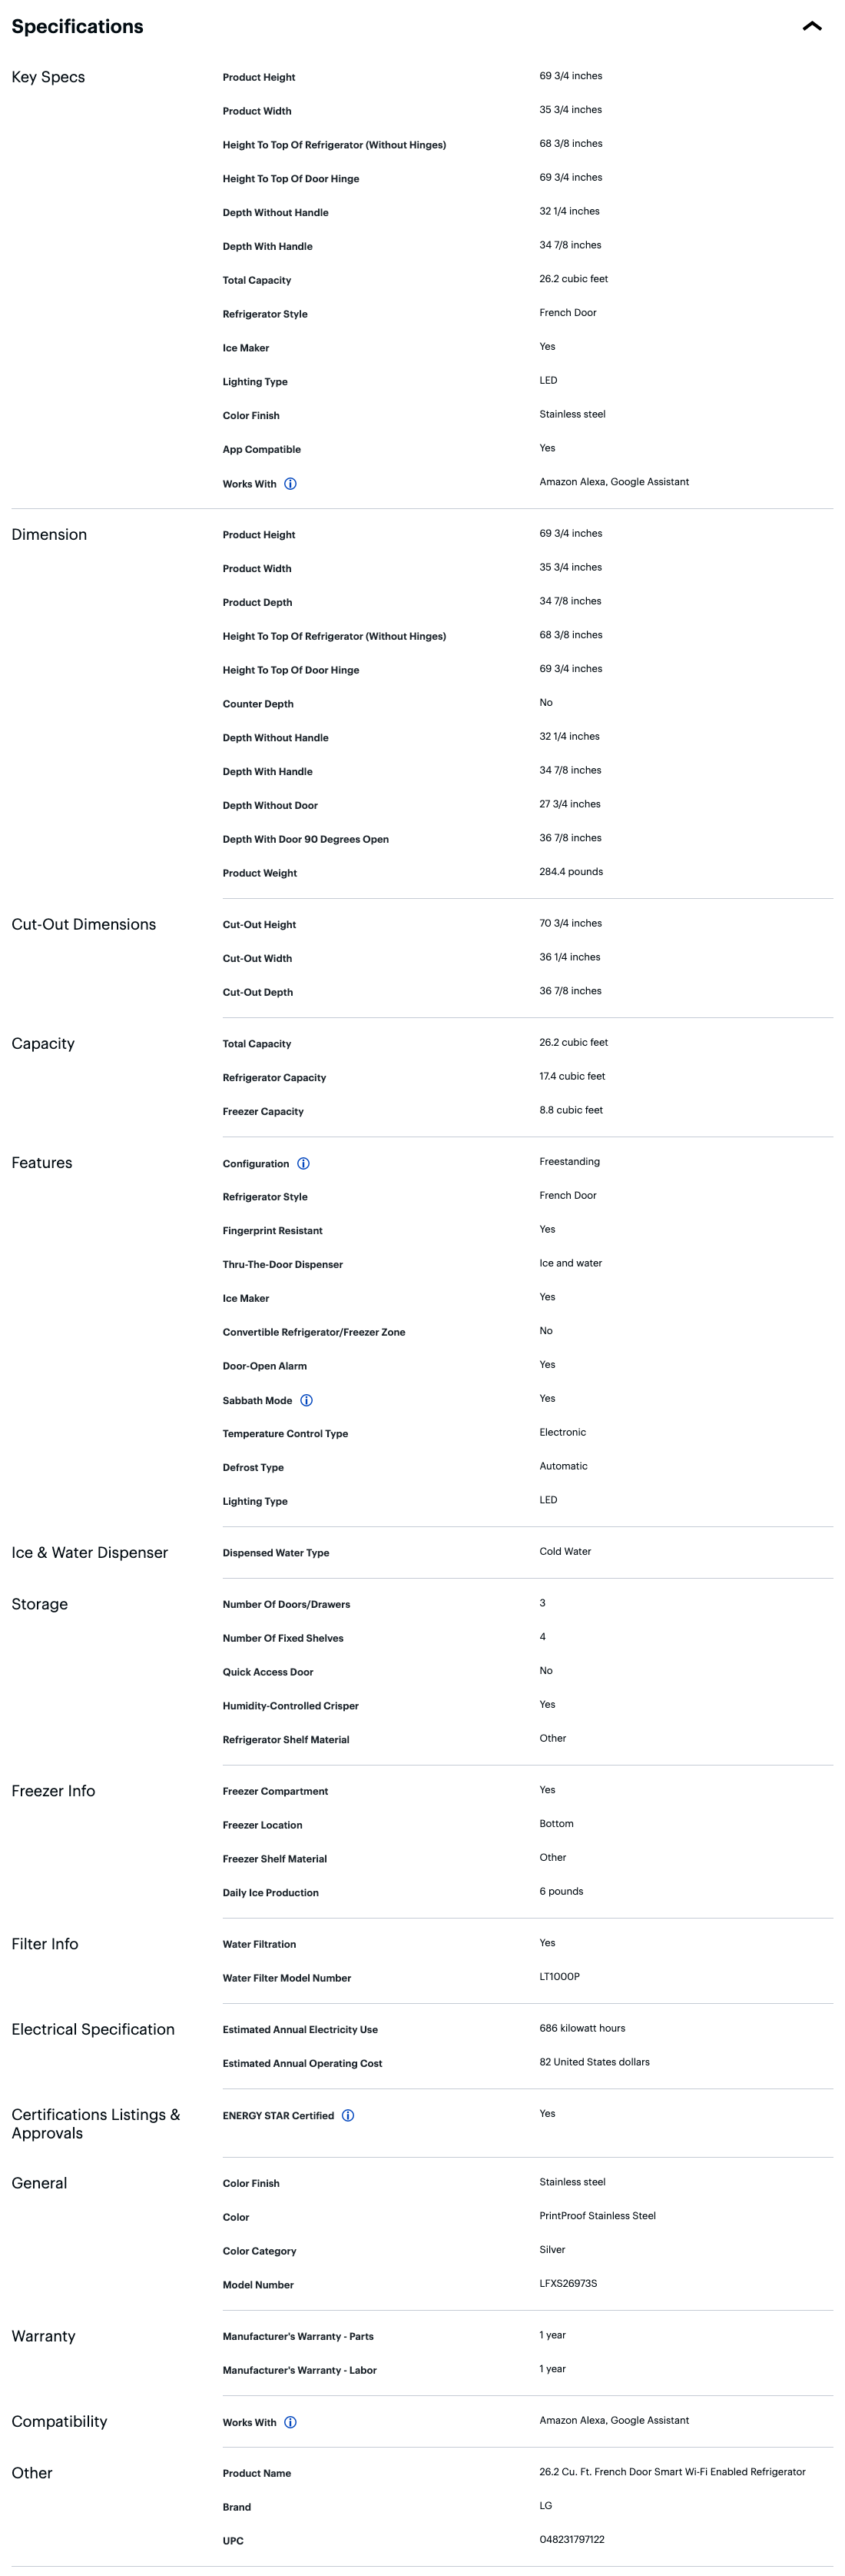Click the Configuration info icon

tap(303, 1163)
